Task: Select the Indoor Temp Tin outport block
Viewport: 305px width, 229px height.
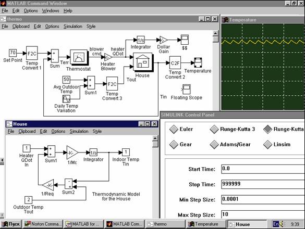Action: point(126,152)
